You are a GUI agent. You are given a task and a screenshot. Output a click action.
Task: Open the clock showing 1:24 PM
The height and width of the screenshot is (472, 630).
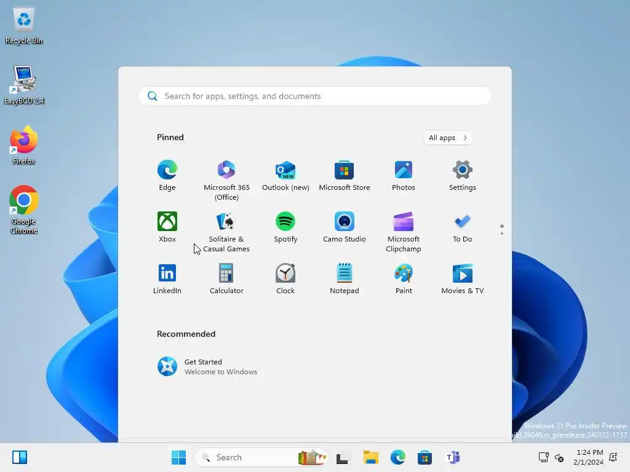click(588, 457)
